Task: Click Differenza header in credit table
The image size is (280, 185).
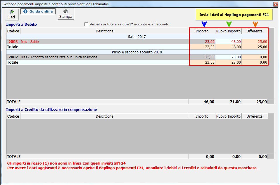Action: [255, 116]
